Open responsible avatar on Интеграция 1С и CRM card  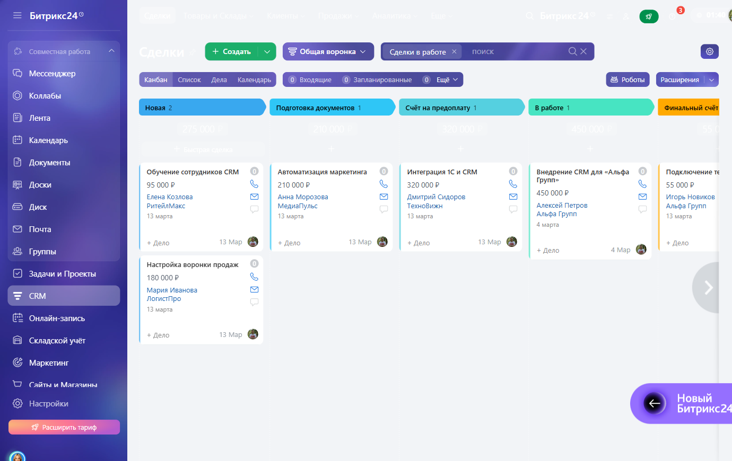(x=512, y=242)
